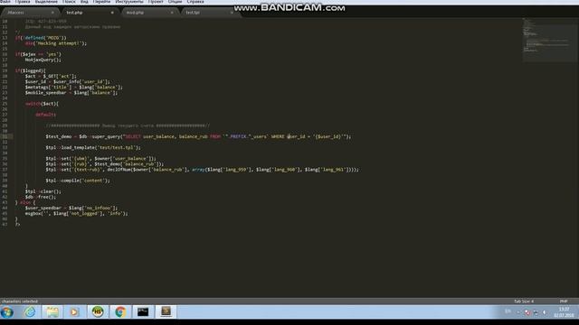
Task: Close the test.tpl tab
Action: coord(232,13)
